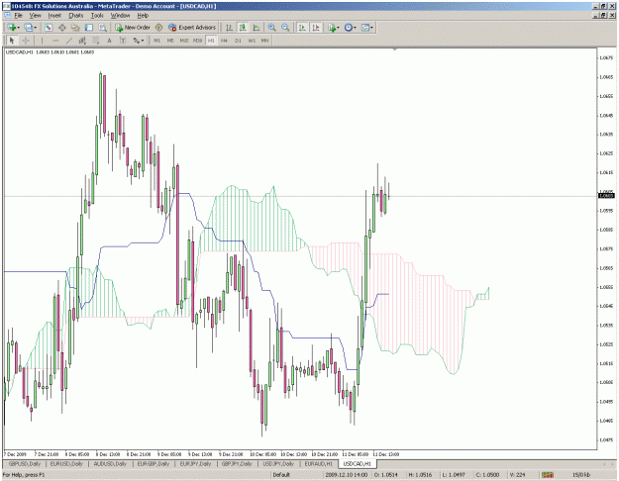
Task: Switch to EURAUD,H1 chart tab
Action: point(319,463)
